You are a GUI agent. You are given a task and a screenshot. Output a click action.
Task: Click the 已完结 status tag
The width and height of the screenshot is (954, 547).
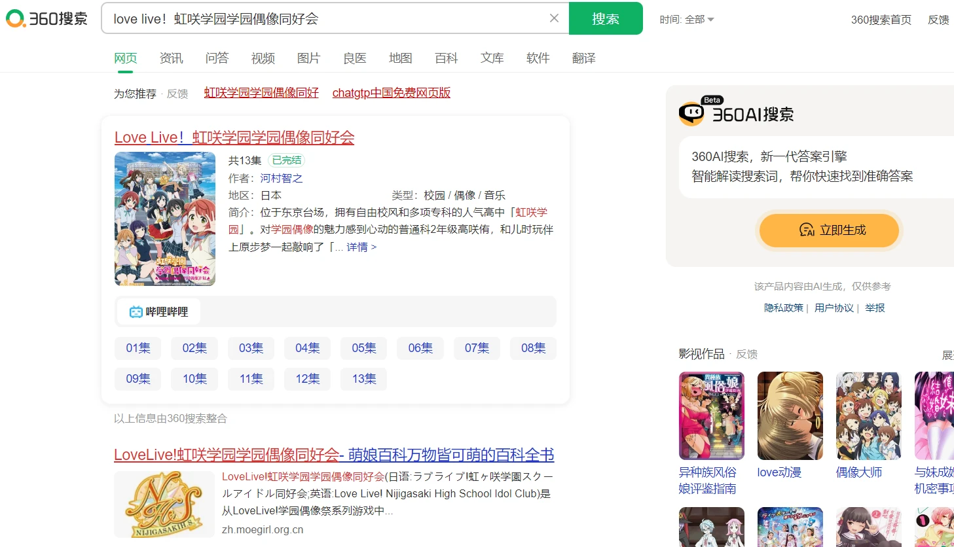pyautogui.click(x=287, y=160)
